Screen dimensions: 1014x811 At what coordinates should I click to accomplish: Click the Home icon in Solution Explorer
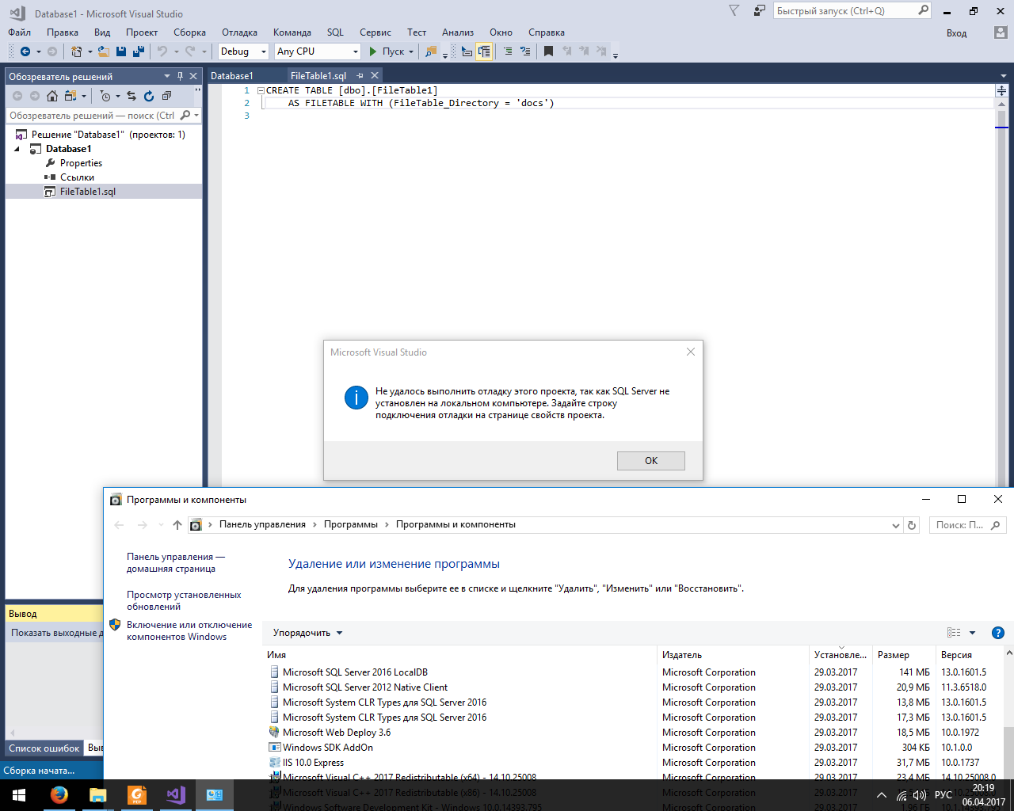pos(52,96)
